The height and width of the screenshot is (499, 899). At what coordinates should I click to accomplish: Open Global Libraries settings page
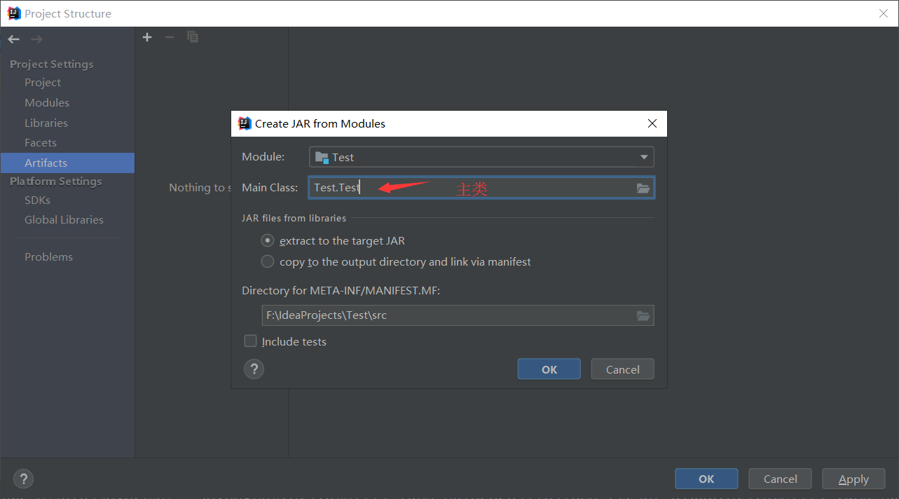tap(64, 219)
